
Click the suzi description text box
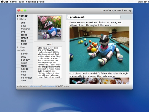click(49, 62)
